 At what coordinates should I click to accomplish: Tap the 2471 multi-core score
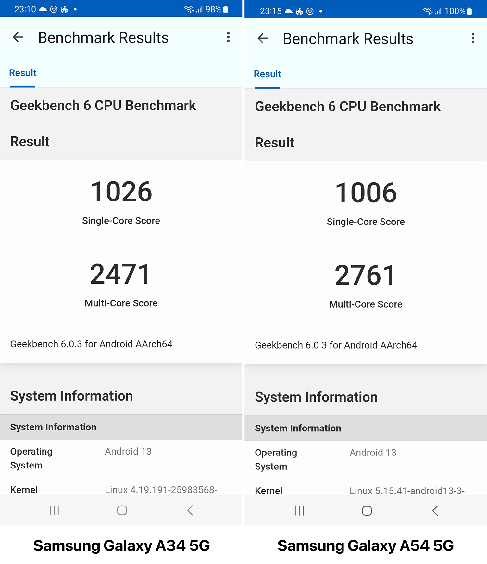click(121, 275)
